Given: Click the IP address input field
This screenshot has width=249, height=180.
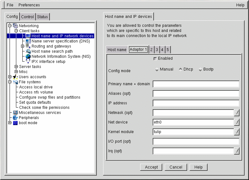Looking at the screenshot, I should (196, 103).
